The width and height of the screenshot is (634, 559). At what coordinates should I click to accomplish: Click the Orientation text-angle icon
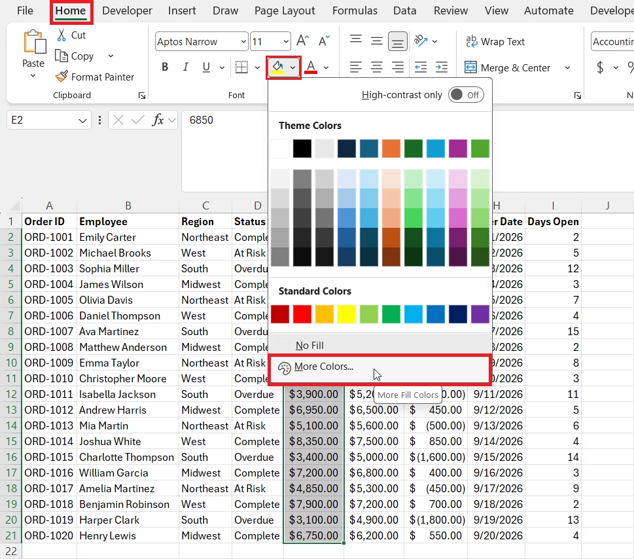click(x=421, y=41)
